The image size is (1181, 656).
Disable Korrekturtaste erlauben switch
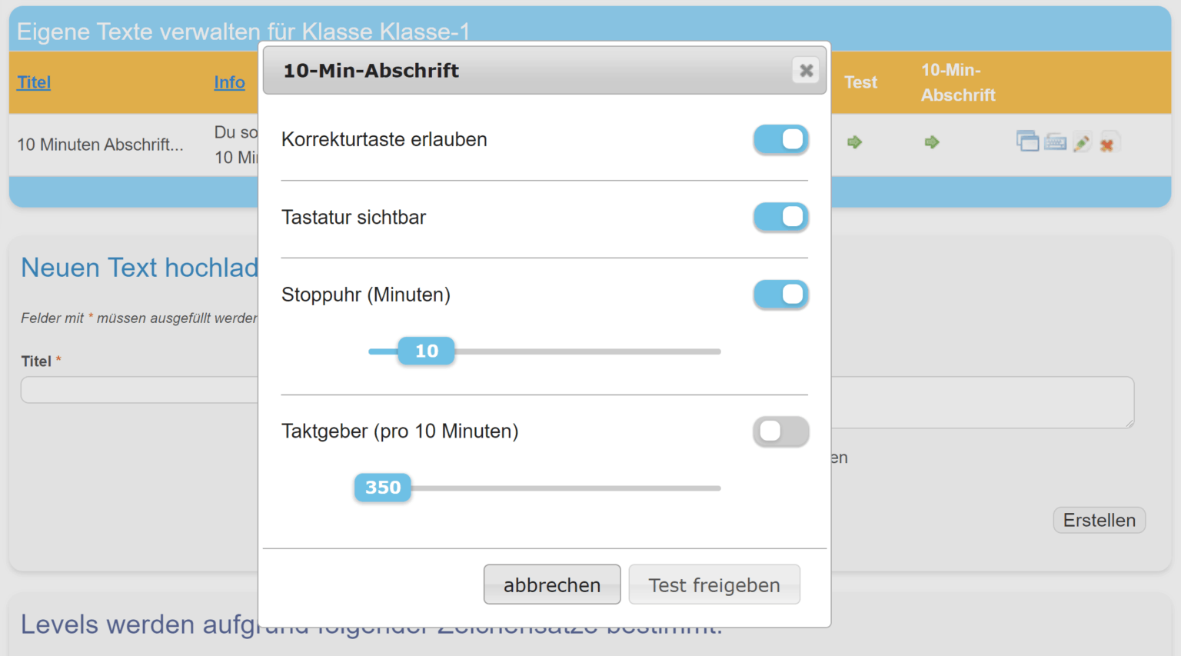point(781,140)
